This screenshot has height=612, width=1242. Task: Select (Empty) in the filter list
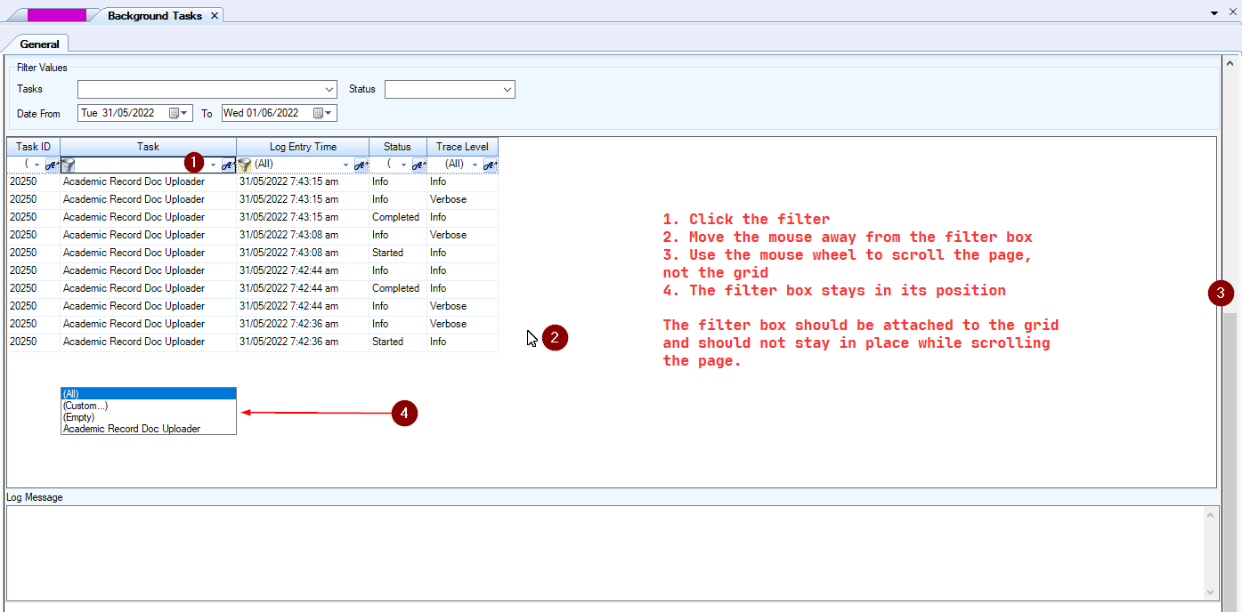[79, 417]
